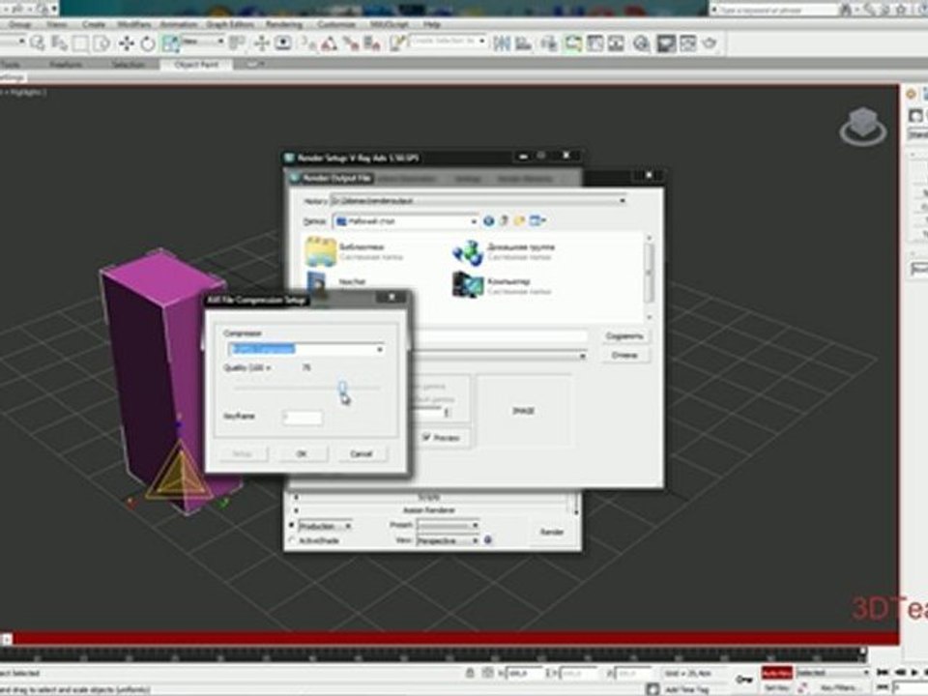Click the Select by Name toolbar icon
This screenshot has width=928, height=696.
[x=59, y=43]
